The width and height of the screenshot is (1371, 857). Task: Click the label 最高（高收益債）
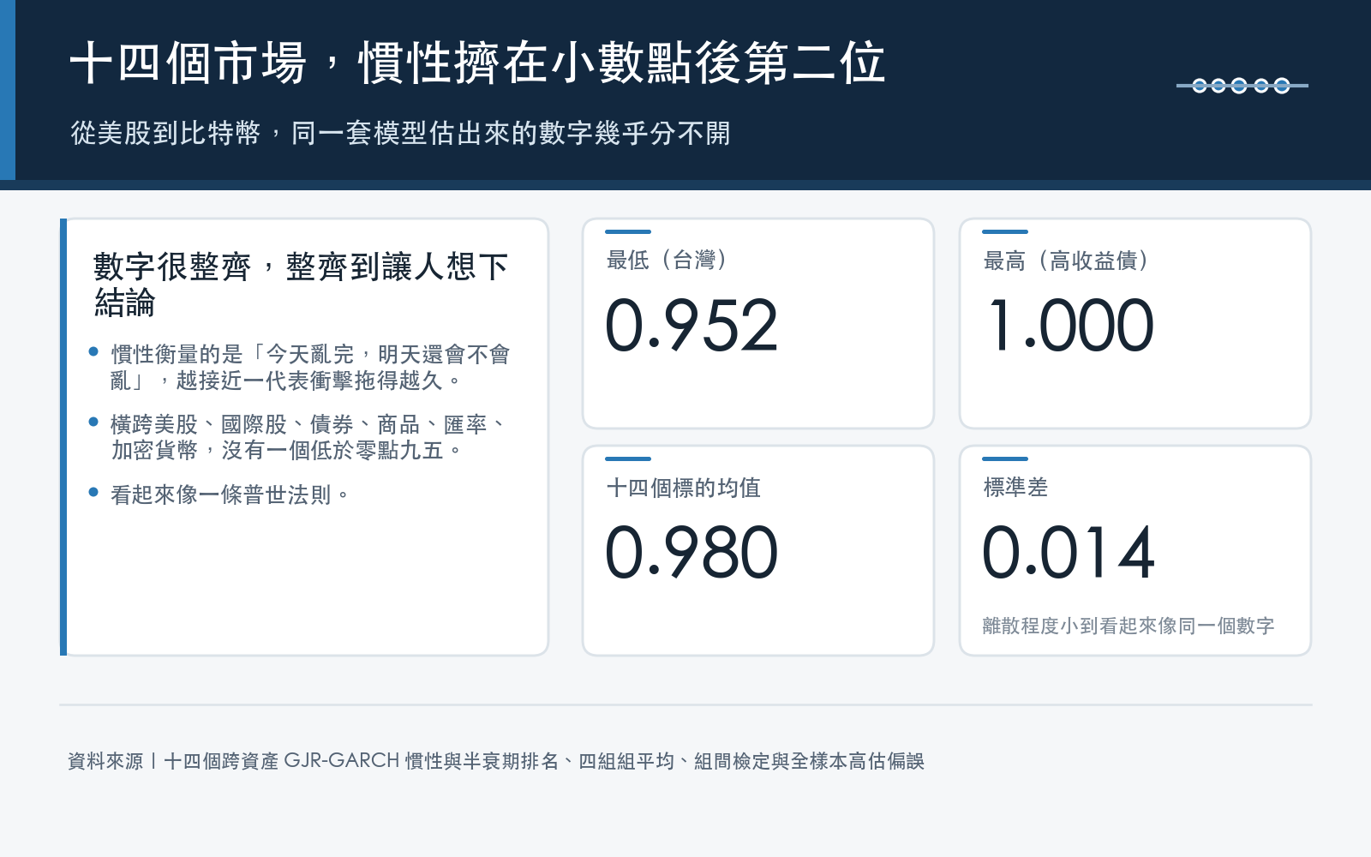1066,261
